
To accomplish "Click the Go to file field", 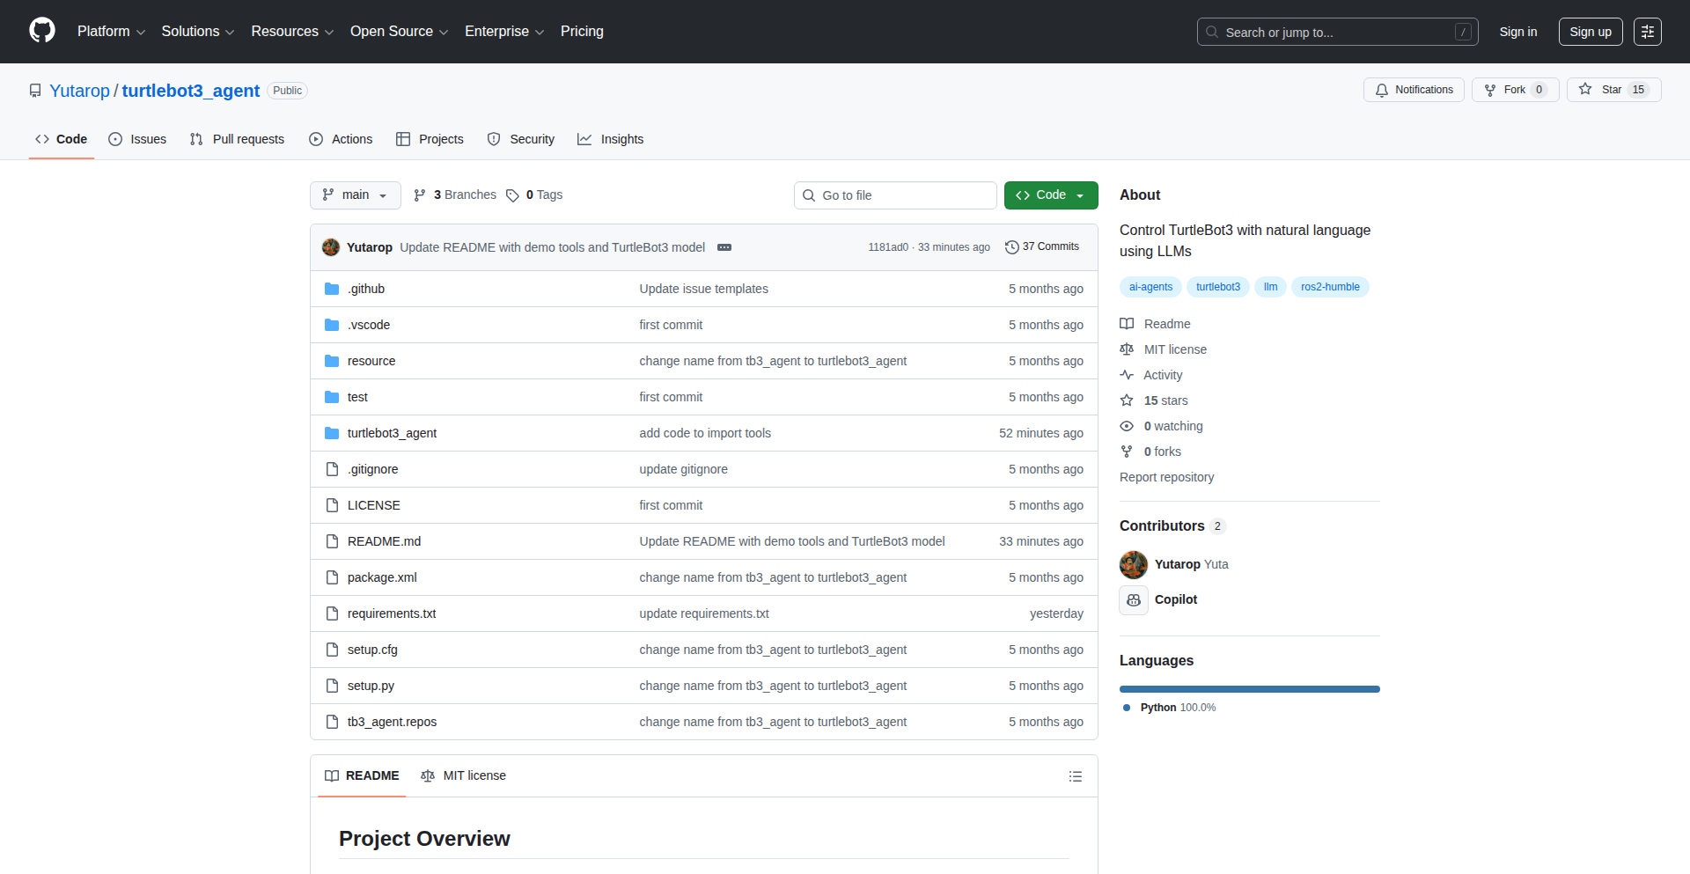I will [895, 195].
